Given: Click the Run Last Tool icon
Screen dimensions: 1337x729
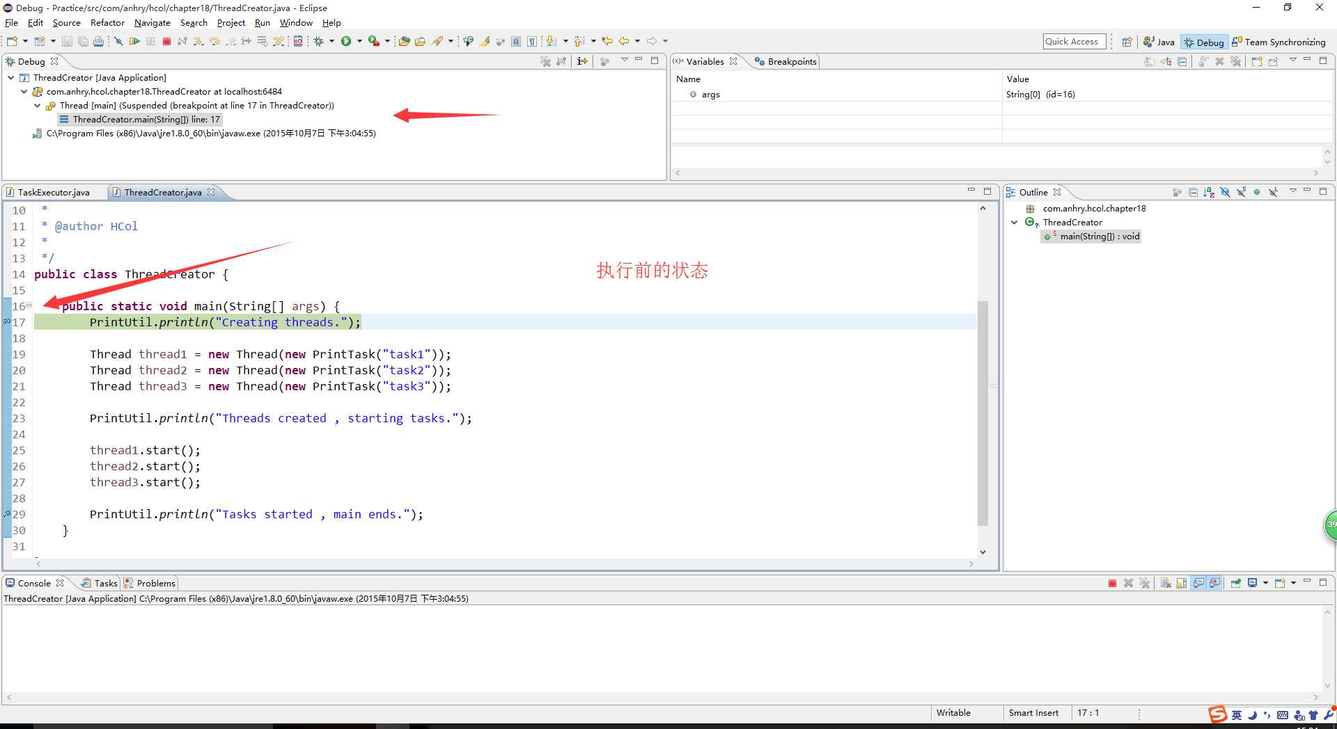Looking at the screenshot, I should [373, 41].
